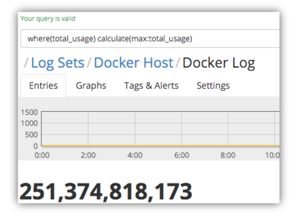Viewport: 297px width, 218px height.
Task: Click the 0:00 time axis label
Action: tap(42, 155)
